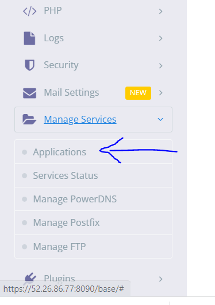Image resolution: width=215 pixels, height=305 pixels.
Task: Expand the Logs section arrow
Action: click(160, 38)
